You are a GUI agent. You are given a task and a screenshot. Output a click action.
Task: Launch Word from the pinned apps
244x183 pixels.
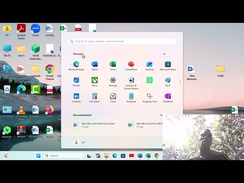[95, 66]
